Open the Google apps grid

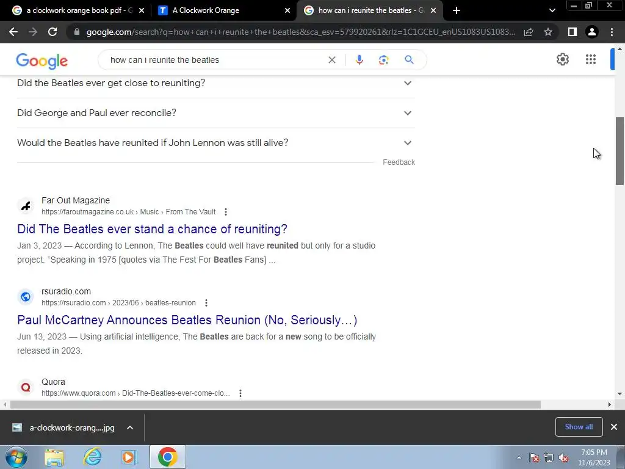(591, 59)
